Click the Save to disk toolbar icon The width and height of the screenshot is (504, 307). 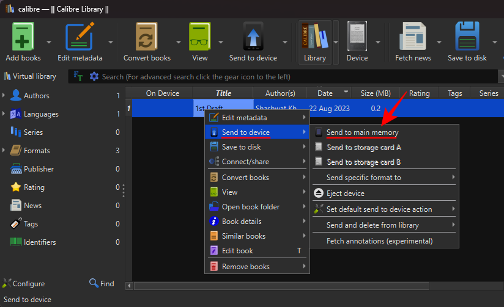point(467,36)
